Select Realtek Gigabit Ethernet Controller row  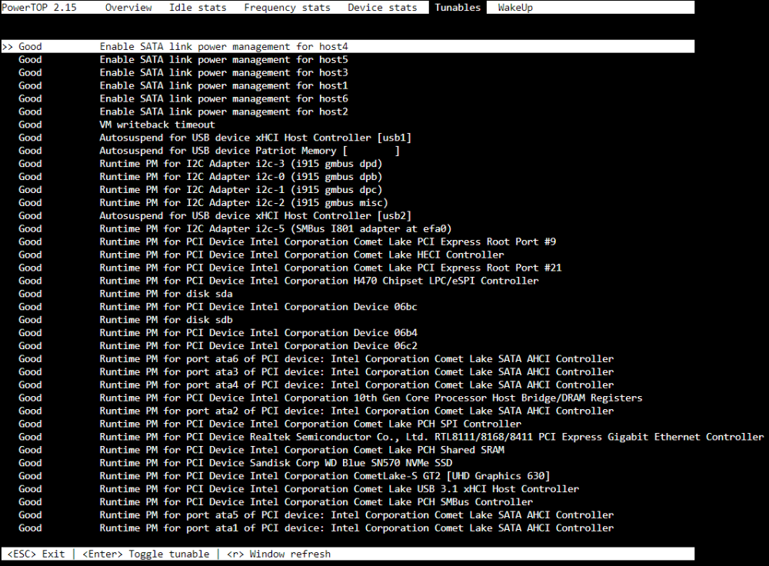(x=382, y=437)
